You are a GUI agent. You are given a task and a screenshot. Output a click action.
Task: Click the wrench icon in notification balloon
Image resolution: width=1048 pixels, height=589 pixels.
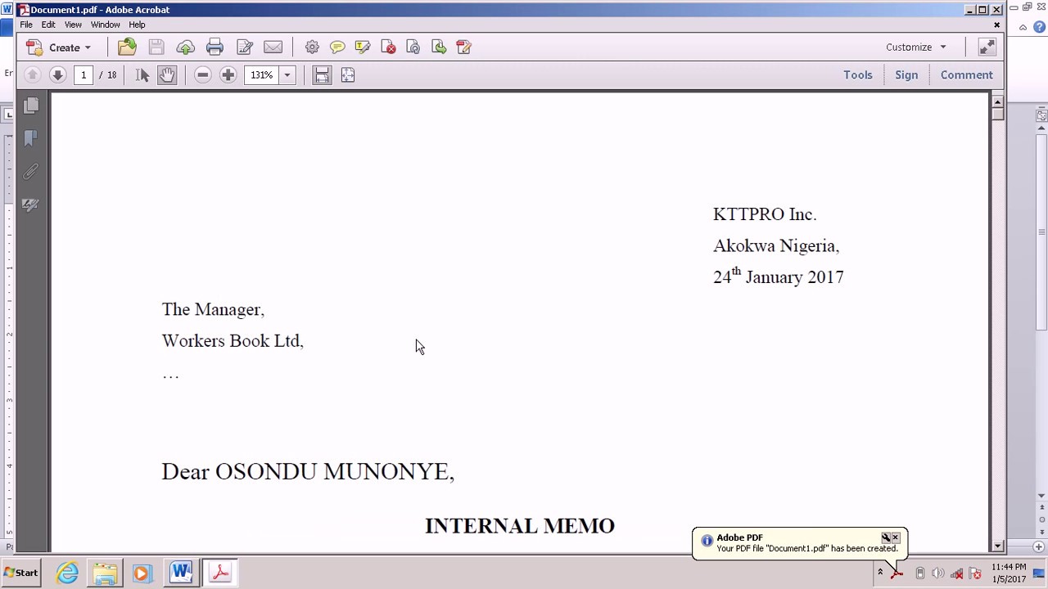(x=886, y=537)
